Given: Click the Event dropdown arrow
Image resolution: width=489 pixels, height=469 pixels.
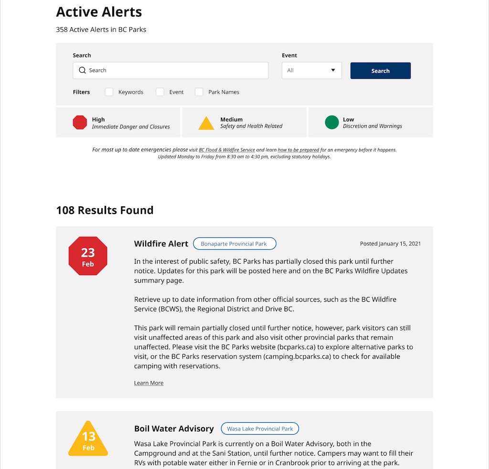Looking at the screenshot, I should (333, 70).
